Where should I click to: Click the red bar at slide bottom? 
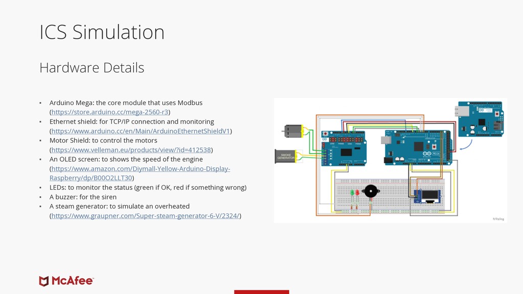261,292
